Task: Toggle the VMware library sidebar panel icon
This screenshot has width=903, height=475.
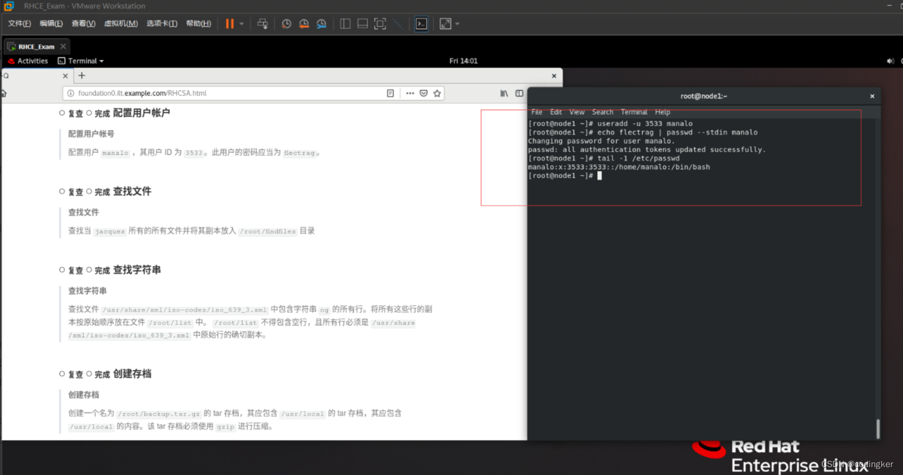Action: coord(345,24)
